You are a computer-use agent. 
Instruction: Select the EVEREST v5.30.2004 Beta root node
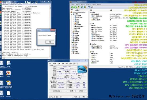78,12
